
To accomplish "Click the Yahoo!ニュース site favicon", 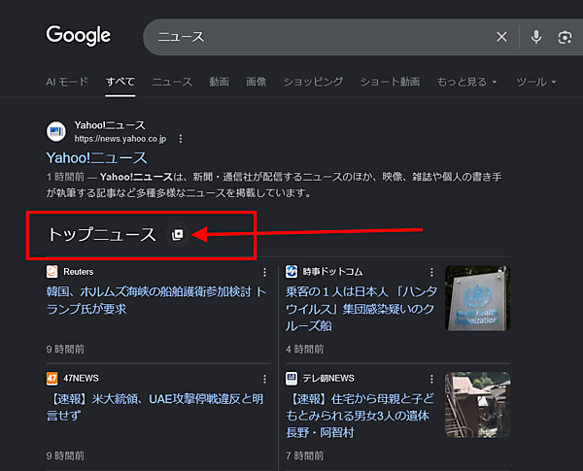I will click(56, 131).
